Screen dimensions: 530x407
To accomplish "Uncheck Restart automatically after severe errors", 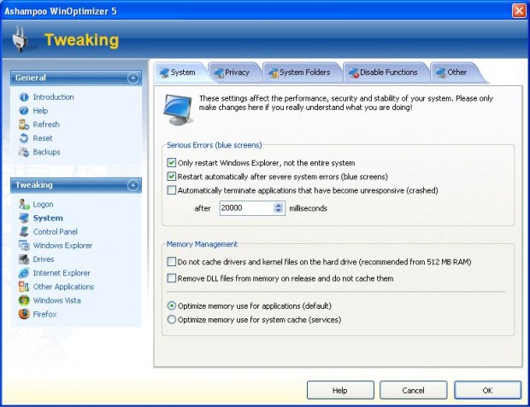I will coord(172,177).
